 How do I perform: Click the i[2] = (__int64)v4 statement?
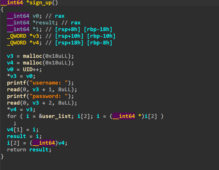[37, 143]
